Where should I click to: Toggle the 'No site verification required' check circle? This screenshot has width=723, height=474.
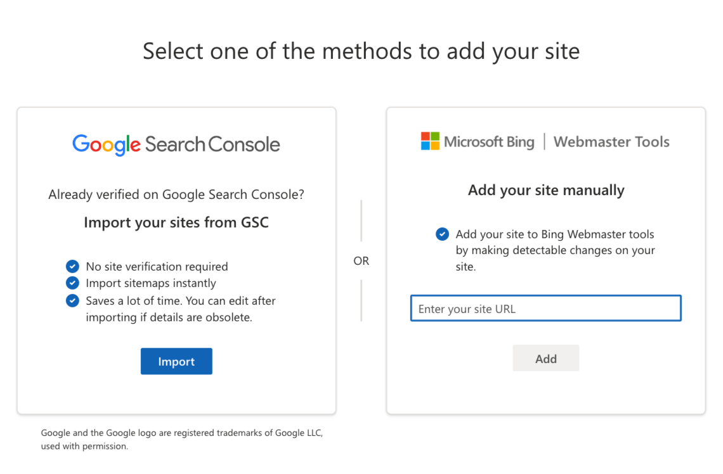click(x=72, y=266)
